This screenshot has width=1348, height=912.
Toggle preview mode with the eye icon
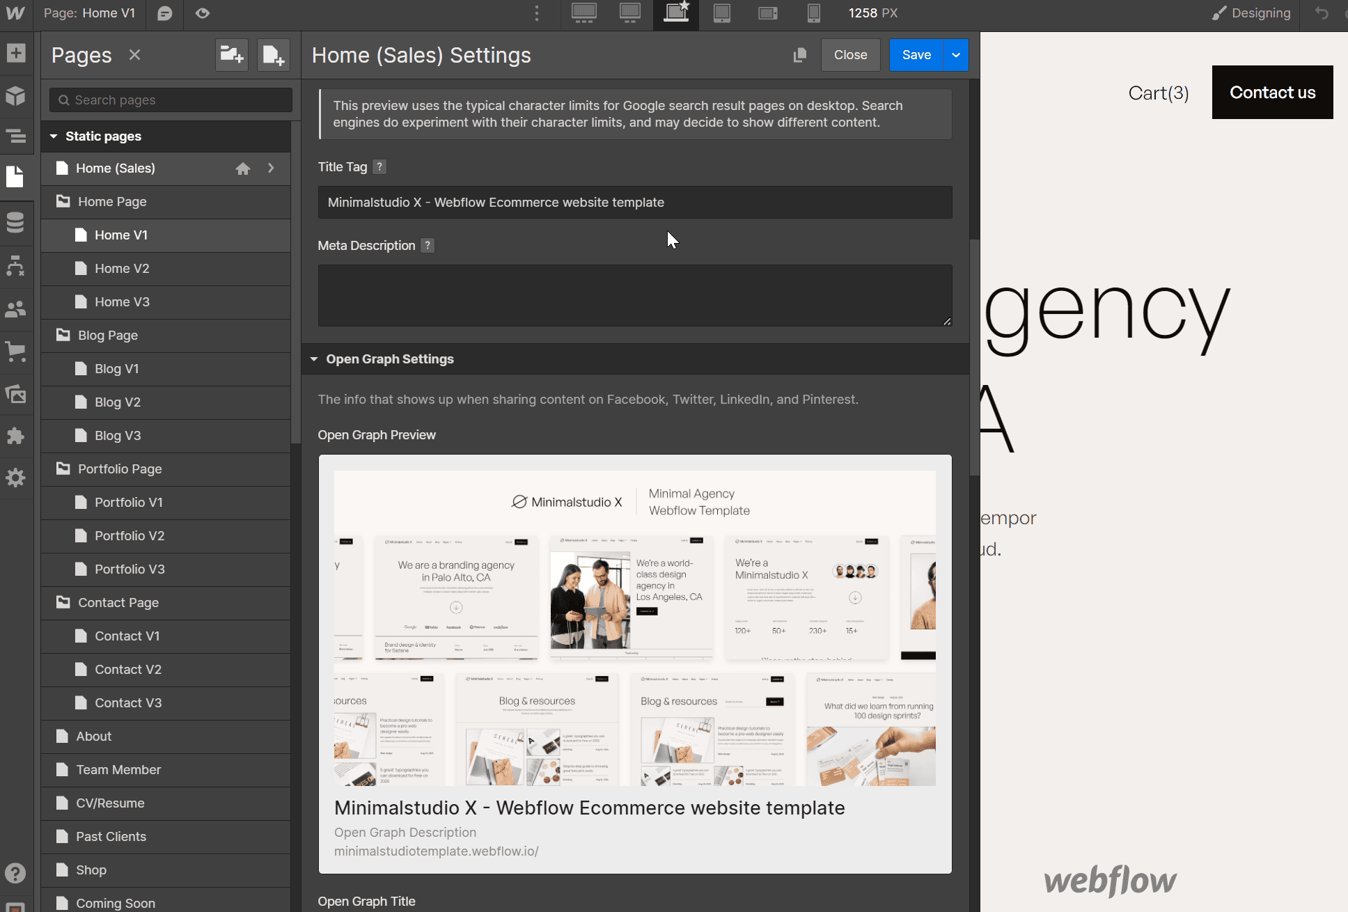pyautogui.click(x=202, y=14)
